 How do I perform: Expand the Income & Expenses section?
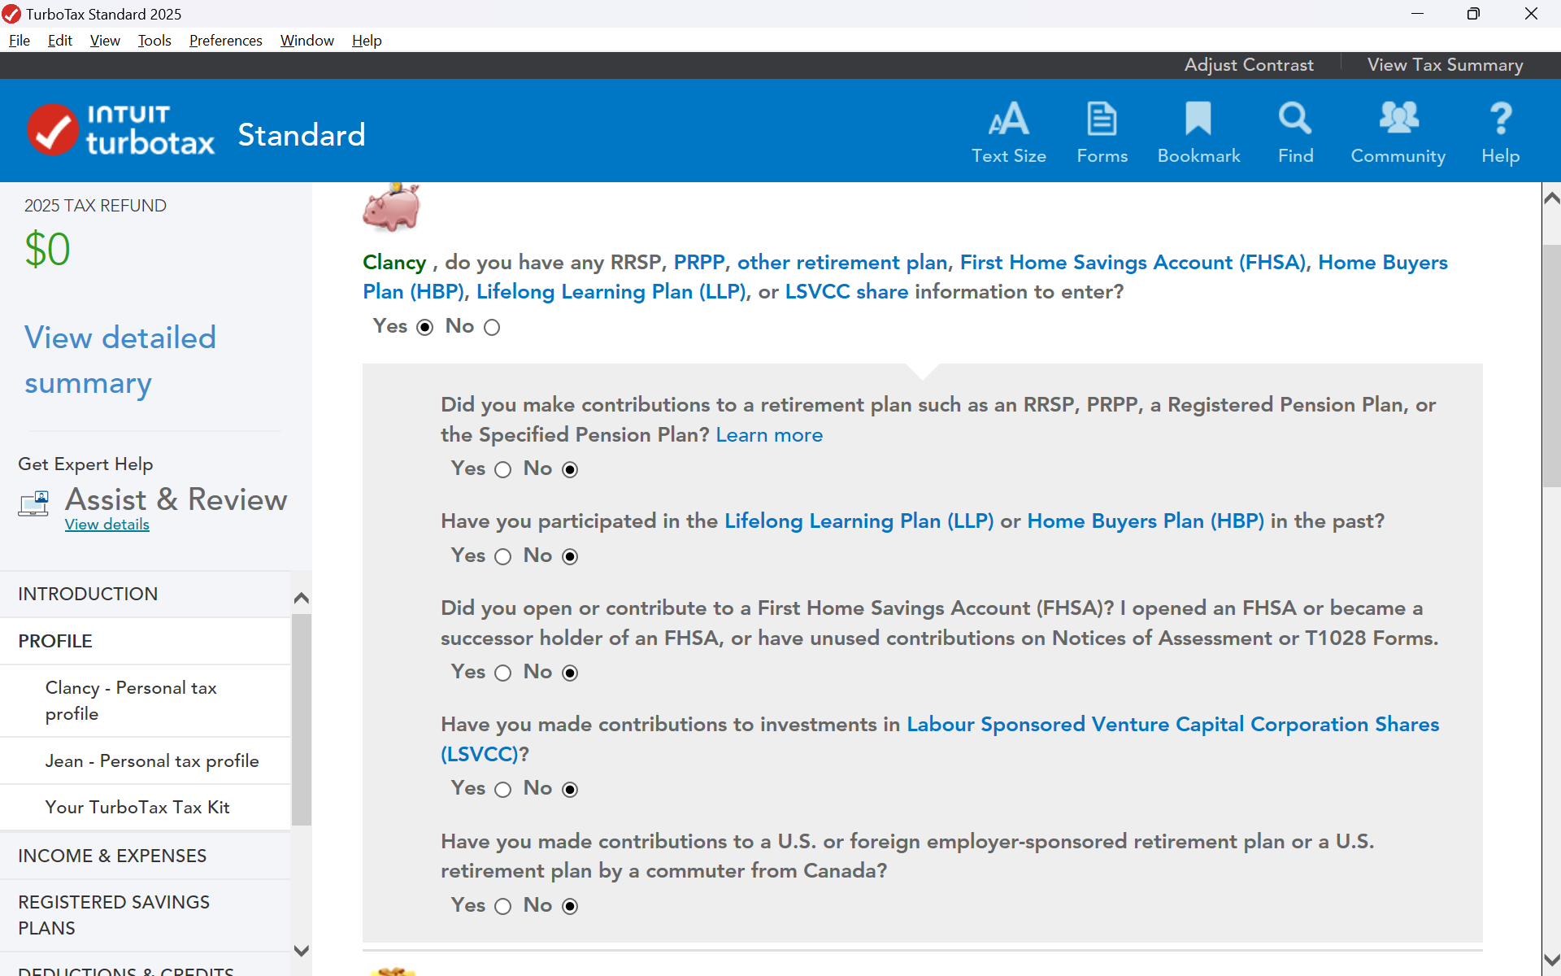[x=112, y=856]
